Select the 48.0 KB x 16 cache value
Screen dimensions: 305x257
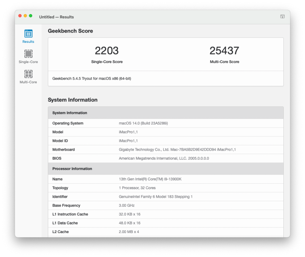[130, 223]
